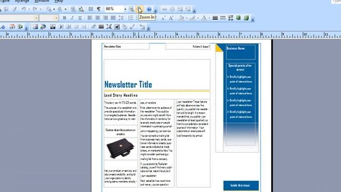Set Center text alignment
Screen dimensions: 341x192
98,18
